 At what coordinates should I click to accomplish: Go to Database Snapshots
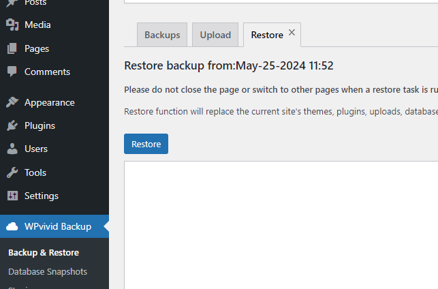pyautogui.click(x=48, y=271)
